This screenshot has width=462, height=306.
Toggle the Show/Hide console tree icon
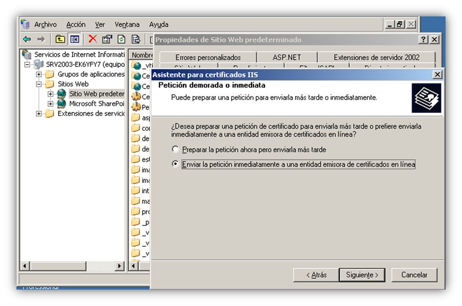point(75,39)
